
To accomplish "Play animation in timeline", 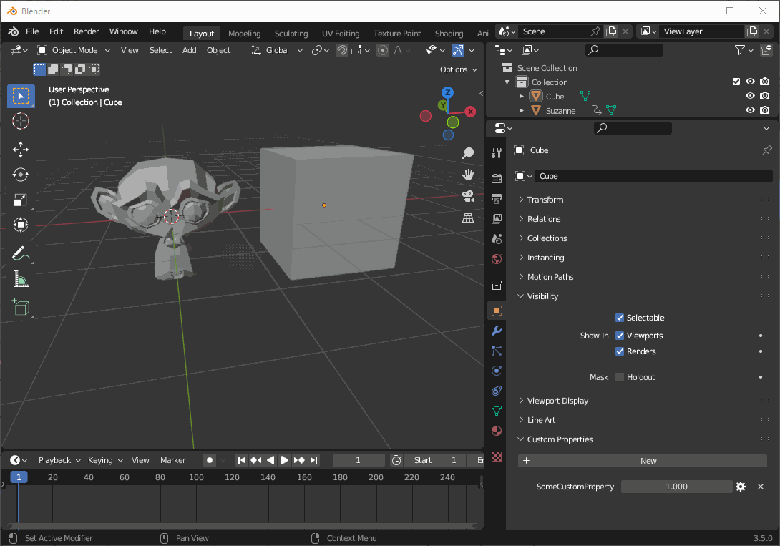I will [284, 460].
